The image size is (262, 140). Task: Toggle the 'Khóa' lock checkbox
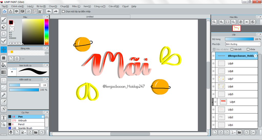(248, 49)
